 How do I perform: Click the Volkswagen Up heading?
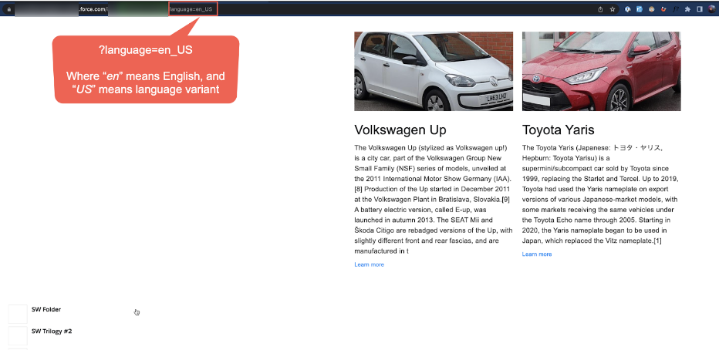400,130
